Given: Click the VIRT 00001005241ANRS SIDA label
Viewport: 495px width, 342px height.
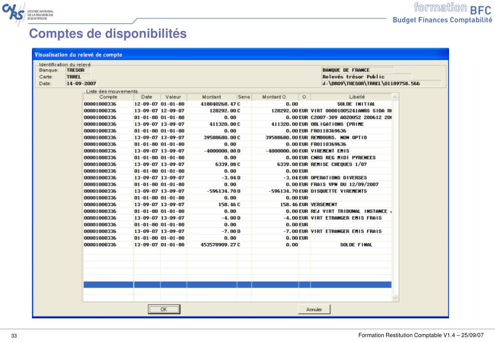Looking at the screenshot, I should tap(351, 111).
